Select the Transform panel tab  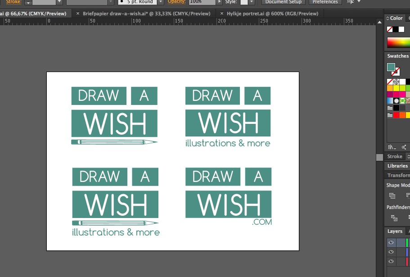pos(398,175)
